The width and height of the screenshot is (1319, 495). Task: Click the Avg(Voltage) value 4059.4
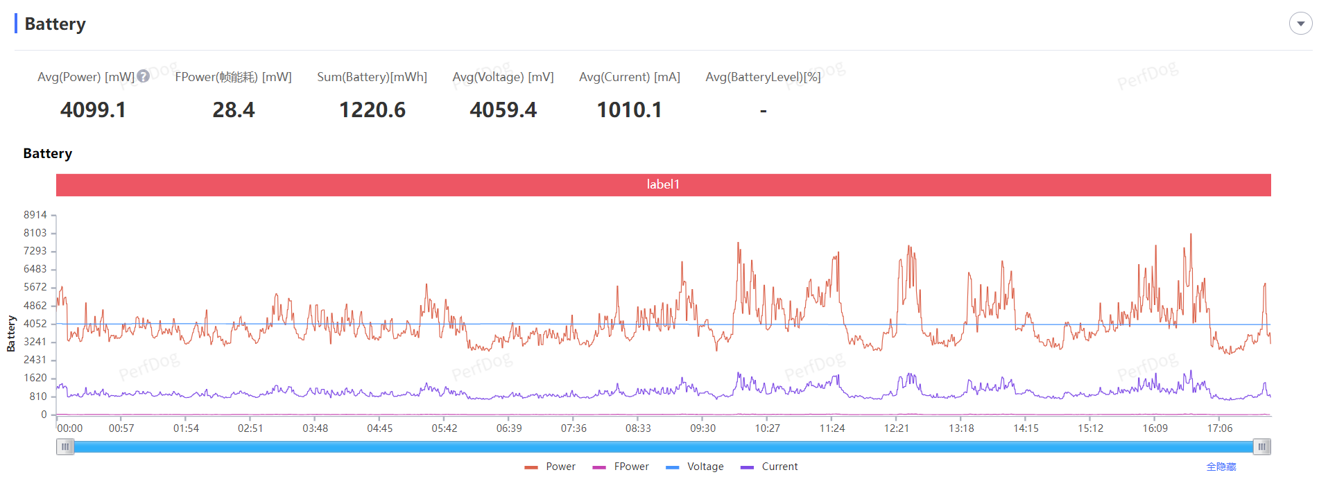click(x=503, y=110)
